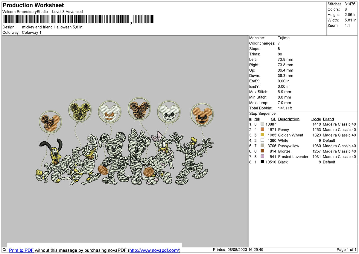This screenshot has width=359, height=254.
Task: Click the Max Jump value 7.0 mm
Action: pos(284,102)
